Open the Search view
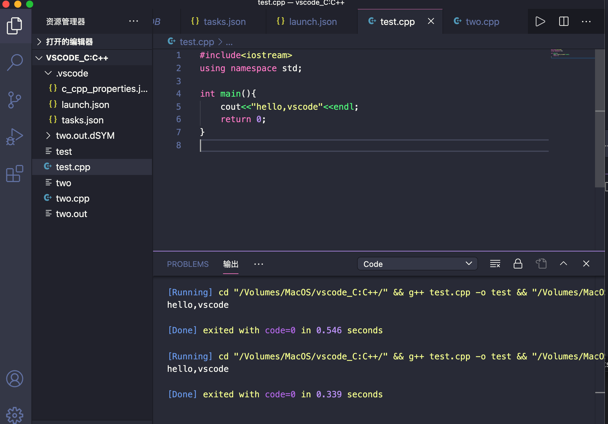The width and height of the screenshot is (608, 424). pos(14,62)
